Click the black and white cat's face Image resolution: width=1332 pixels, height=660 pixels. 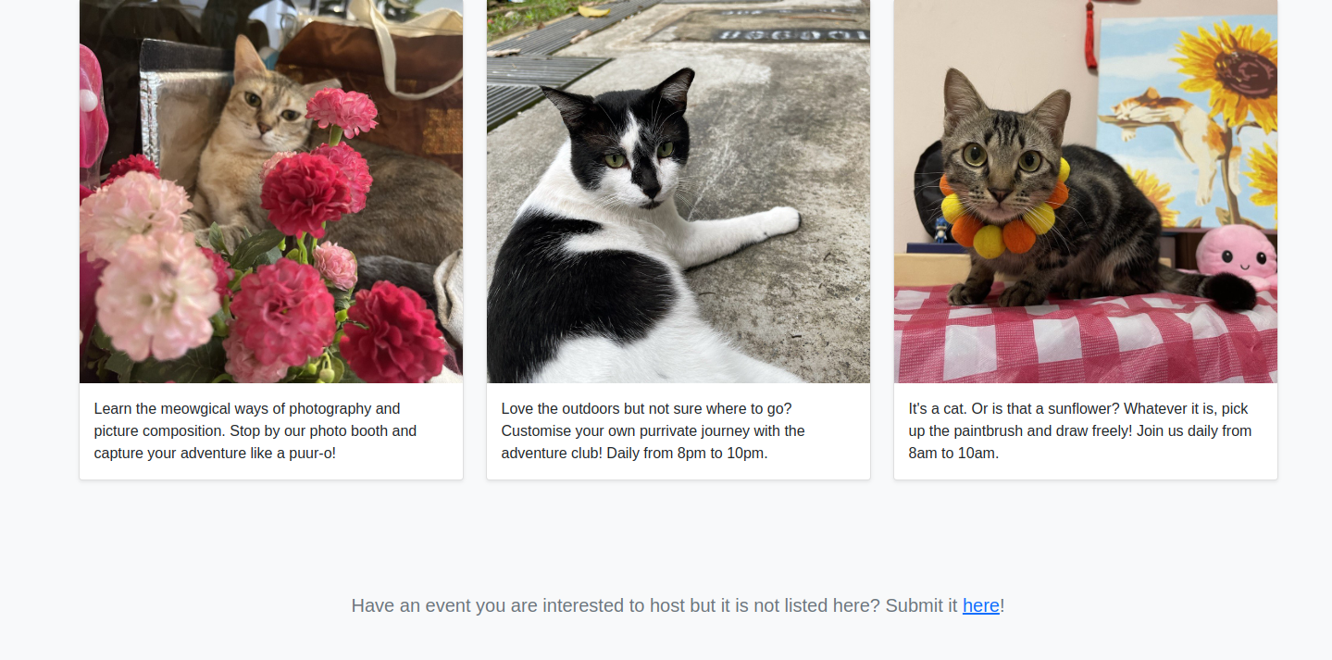[x=643, y=153]
